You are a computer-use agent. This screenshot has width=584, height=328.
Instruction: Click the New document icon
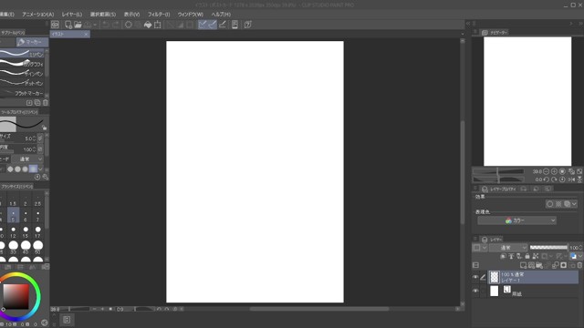(68, 25)
